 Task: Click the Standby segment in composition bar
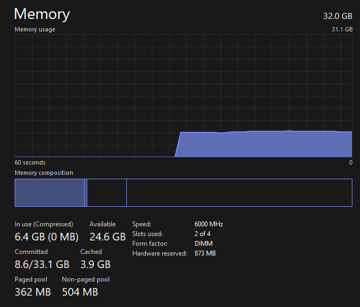coord(106,193)
